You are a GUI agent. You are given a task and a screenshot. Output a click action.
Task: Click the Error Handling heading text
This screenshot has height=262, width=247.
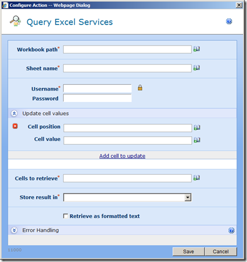[x=40, y=230]
